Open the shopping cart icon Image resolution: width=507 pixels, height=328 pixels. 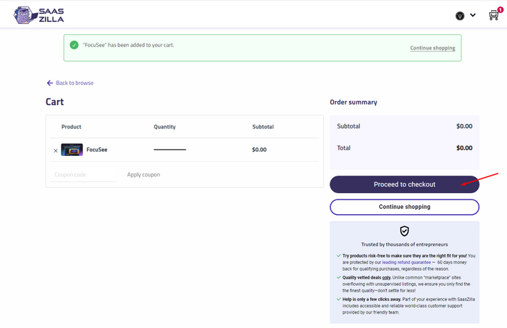pos(493,15)
